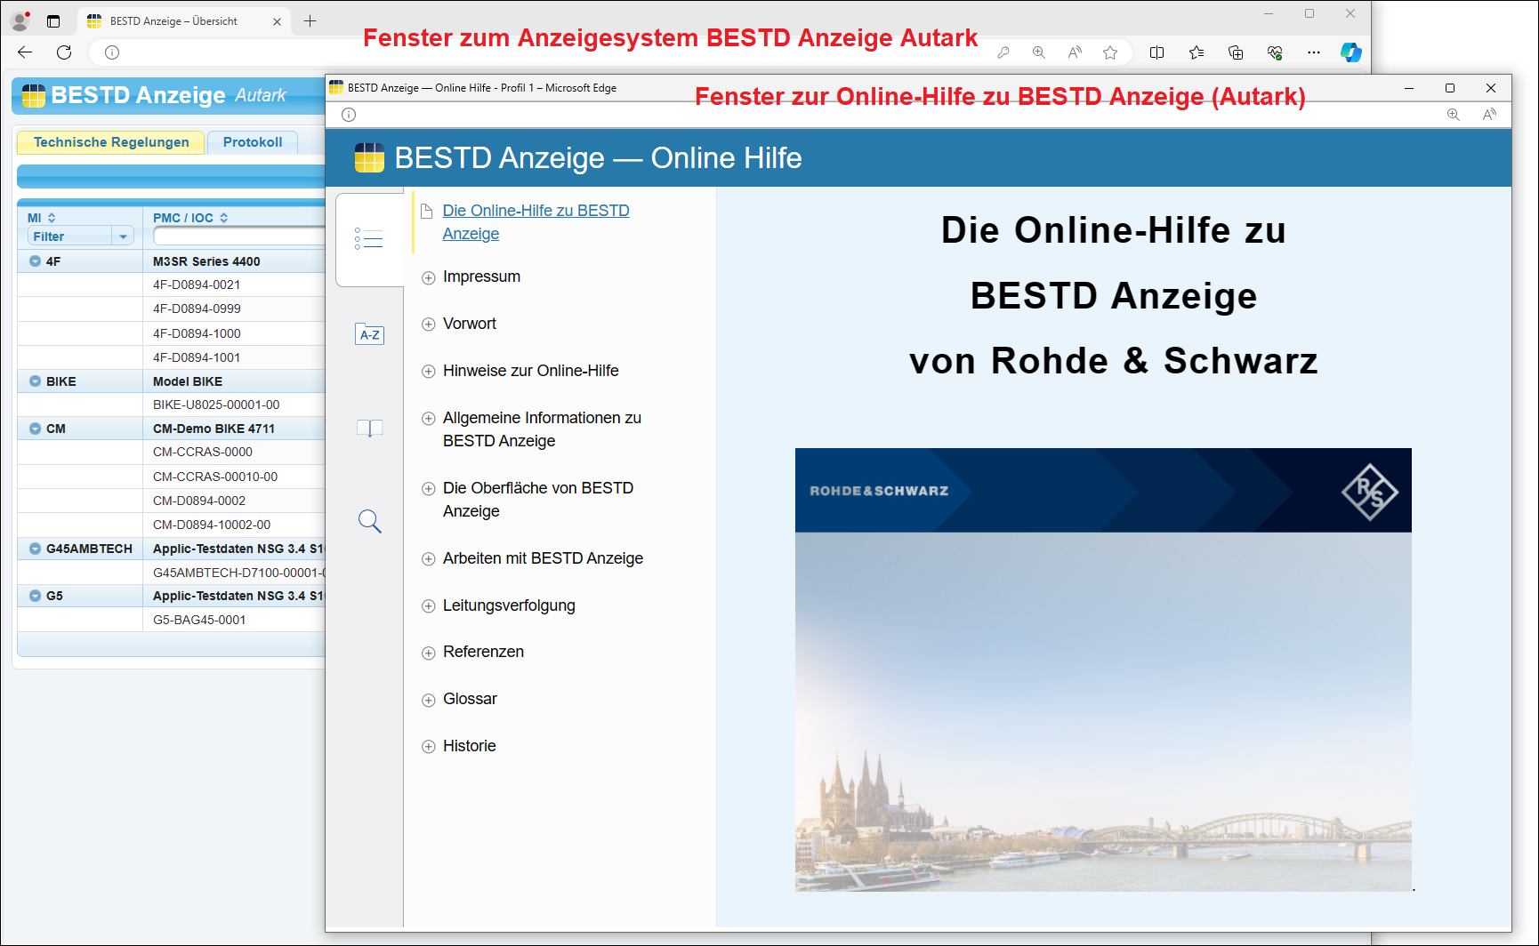Open favorites list icon
Image resolution: width=1539 pixels, height=946 pixels.
[x=1197, y=52]
